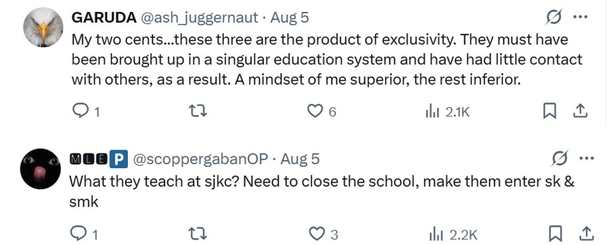The height and width of the screenshot is (245, 609).
Task: Retweet GARUDA's post
Action: 198,112
